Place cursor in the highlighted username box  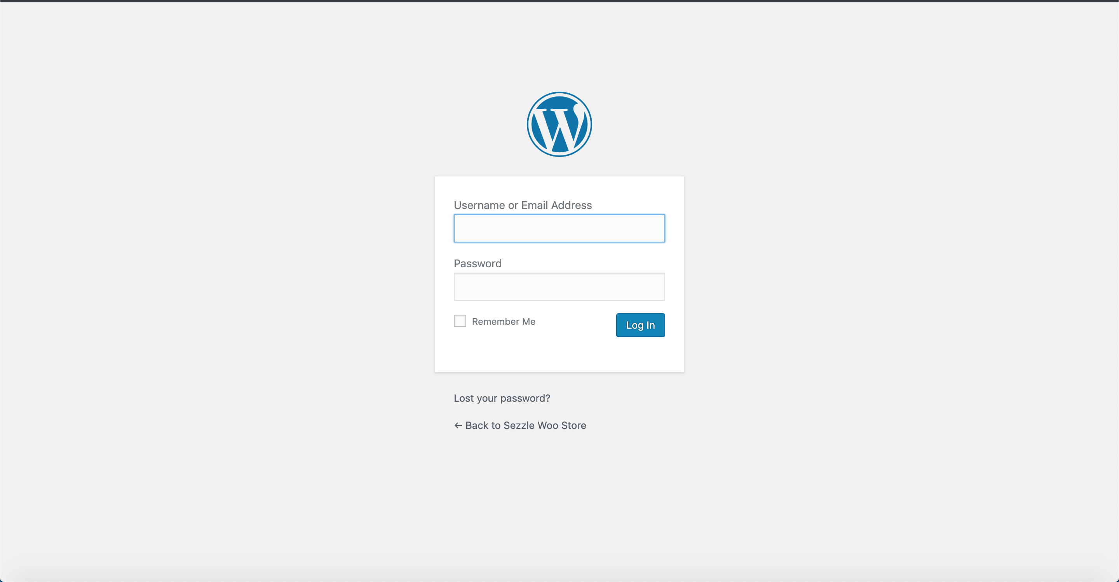559,228
